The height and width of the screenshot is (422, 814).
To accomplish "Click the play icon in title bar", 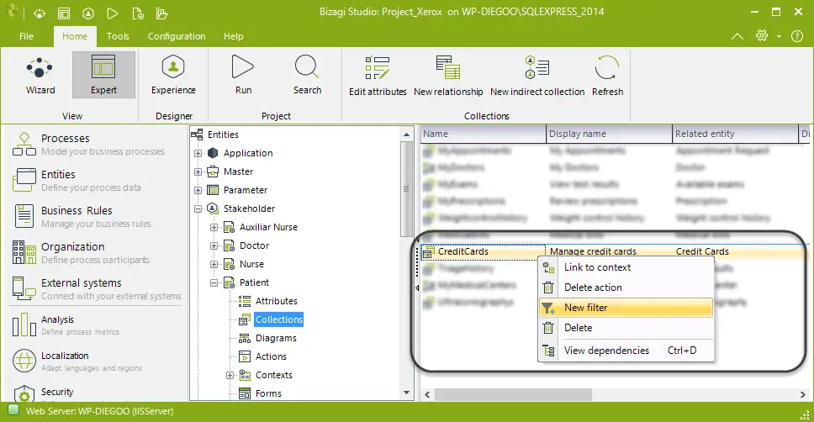I will coord(112,13).
